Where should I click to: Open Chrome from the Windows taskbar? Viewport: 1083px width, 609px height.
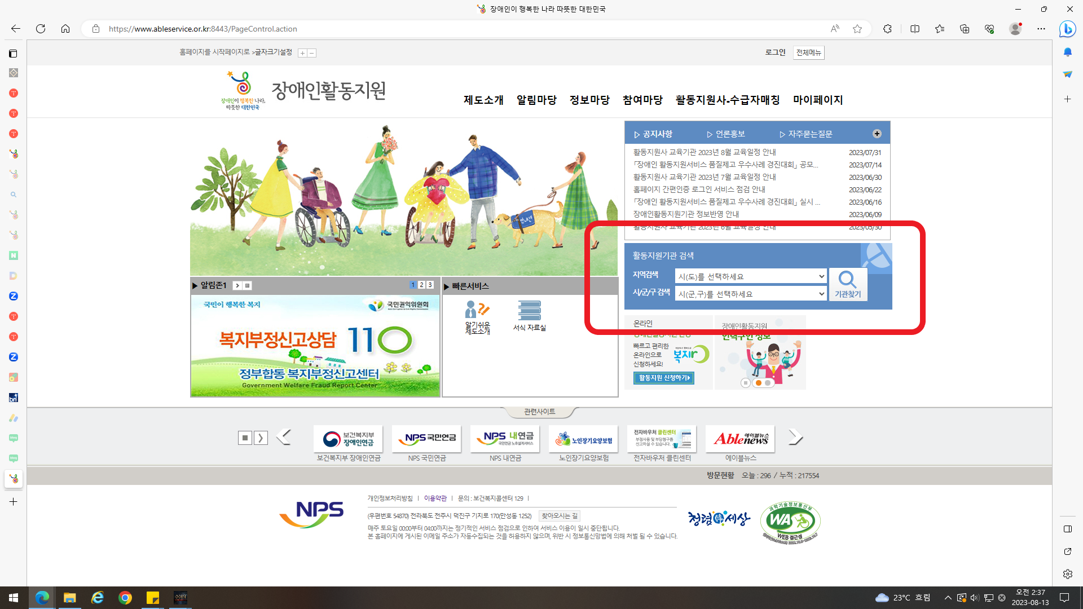coord(125,598)
